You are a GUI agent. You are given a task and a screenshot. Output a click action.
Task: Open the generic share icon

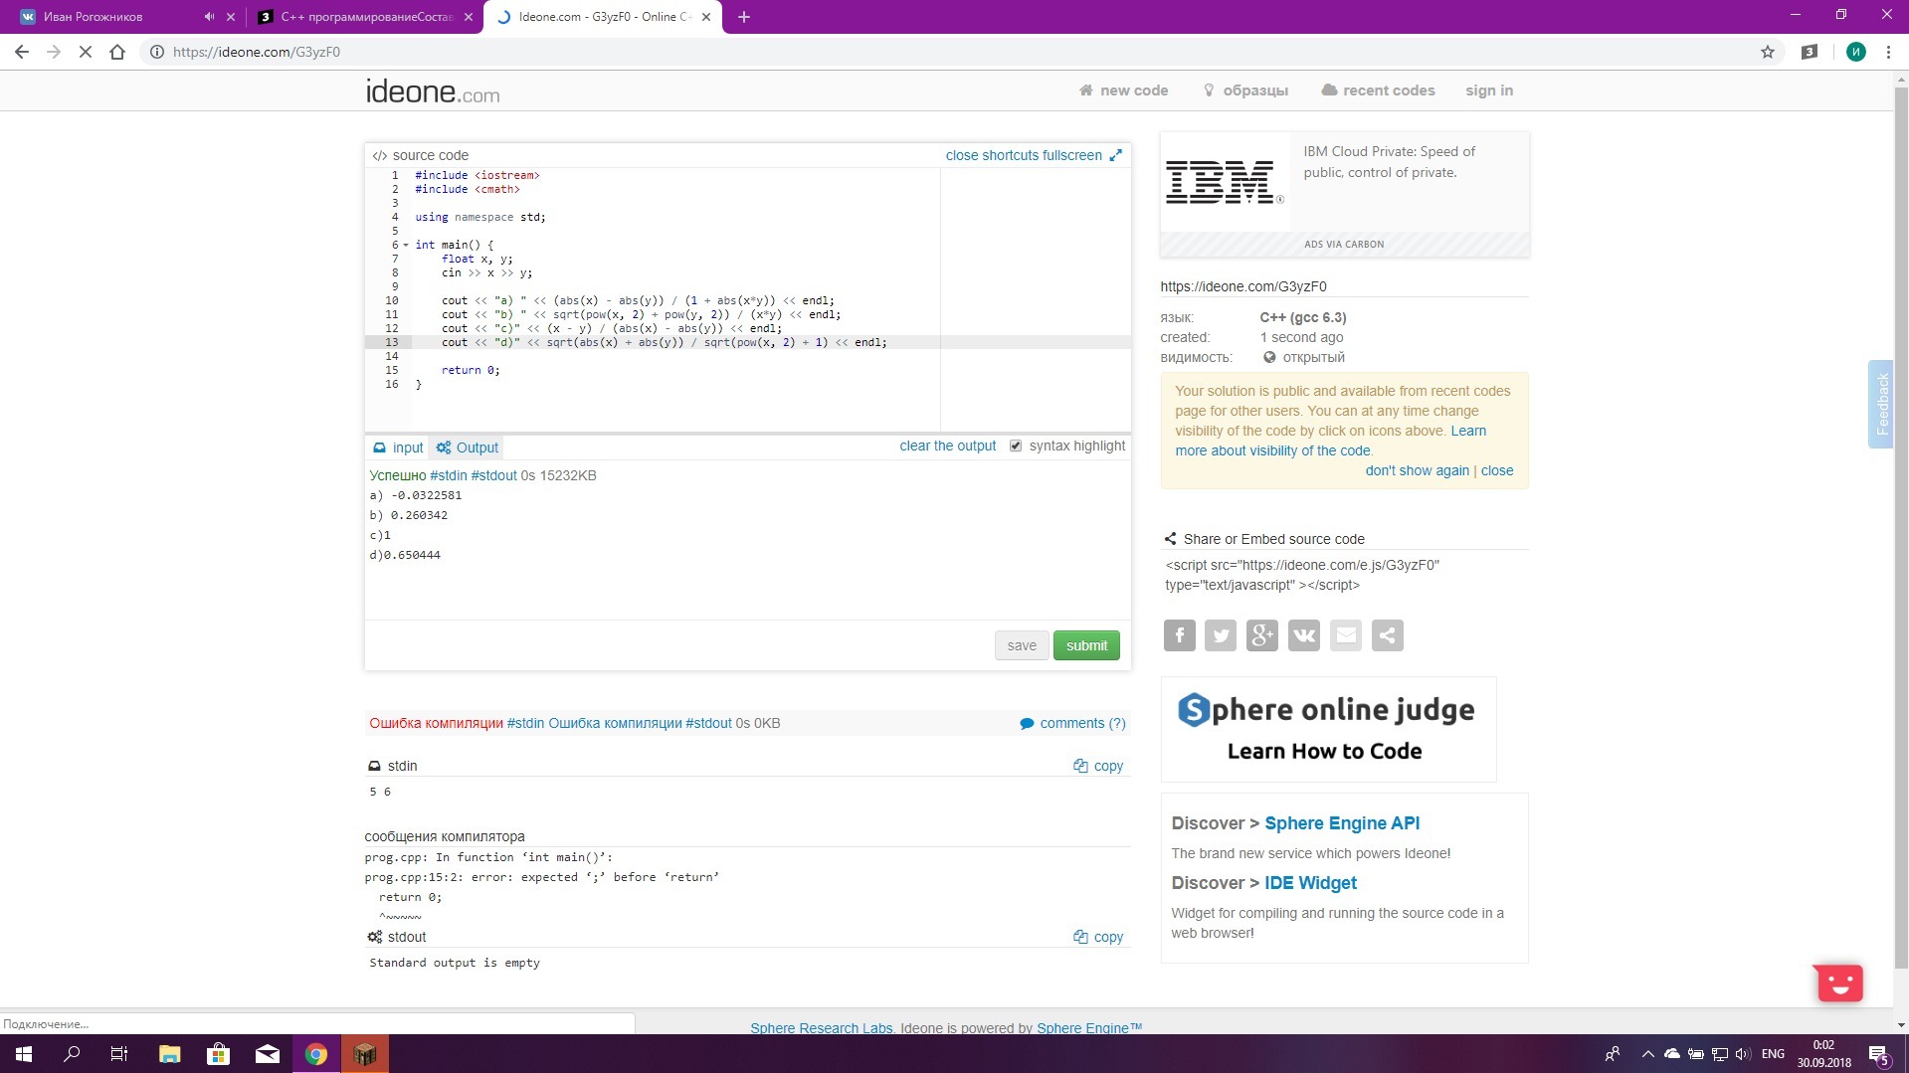click(1388, 635)
